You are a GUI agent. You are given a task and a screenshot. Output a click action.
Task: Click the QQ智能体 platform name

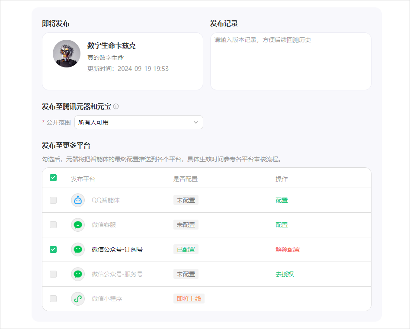coord(106,200)
